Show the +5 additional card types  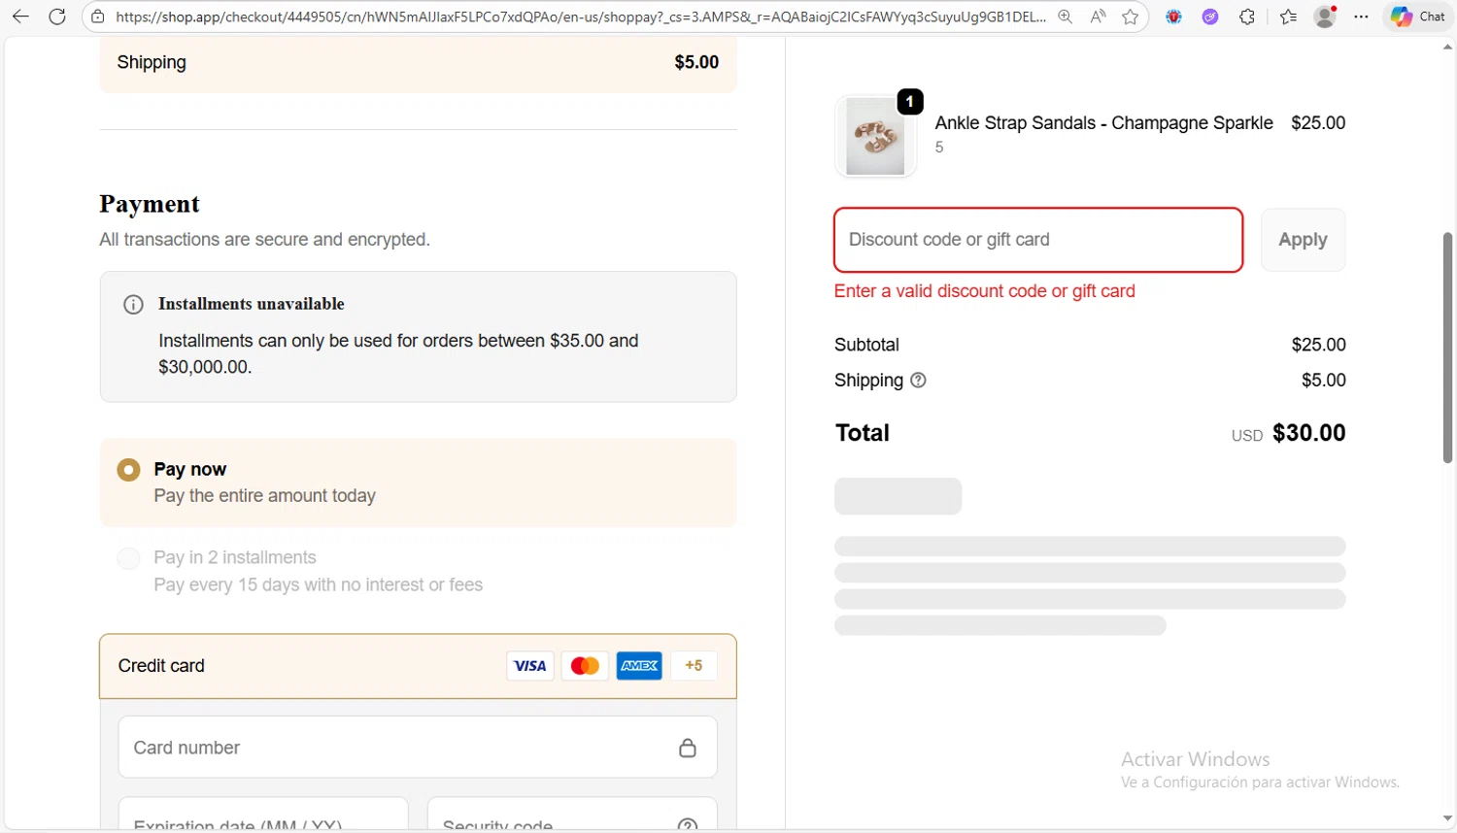pyautogui.click(x=694, y=666)
